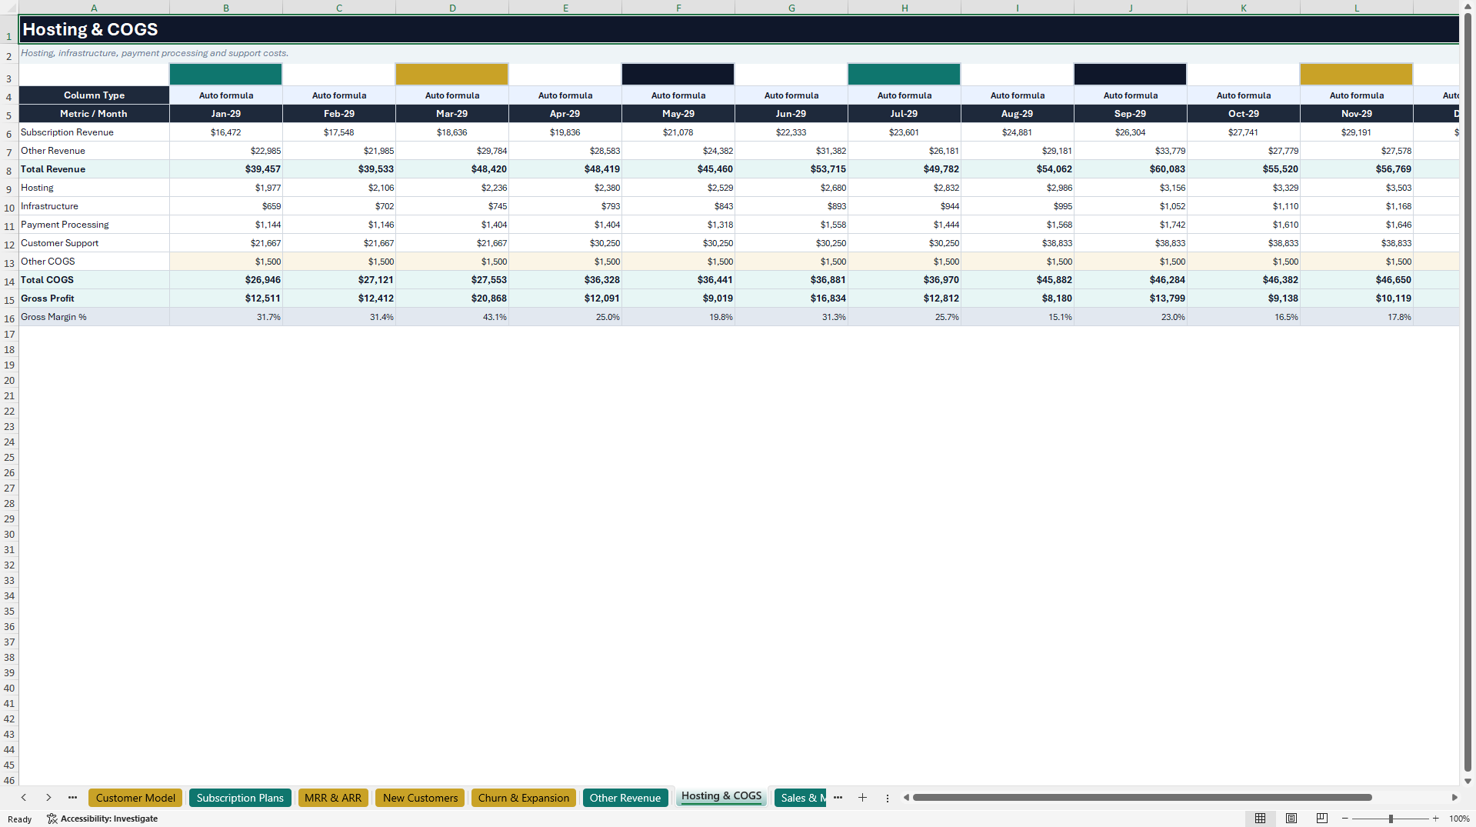
Task: Open the Subscription Plans sheet tab
Action: [240, 798]
